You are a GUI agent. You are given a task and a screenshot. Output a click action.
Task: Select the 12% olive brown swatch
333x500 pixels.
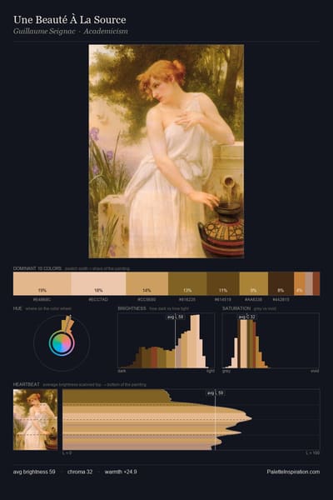coord(187,283)
